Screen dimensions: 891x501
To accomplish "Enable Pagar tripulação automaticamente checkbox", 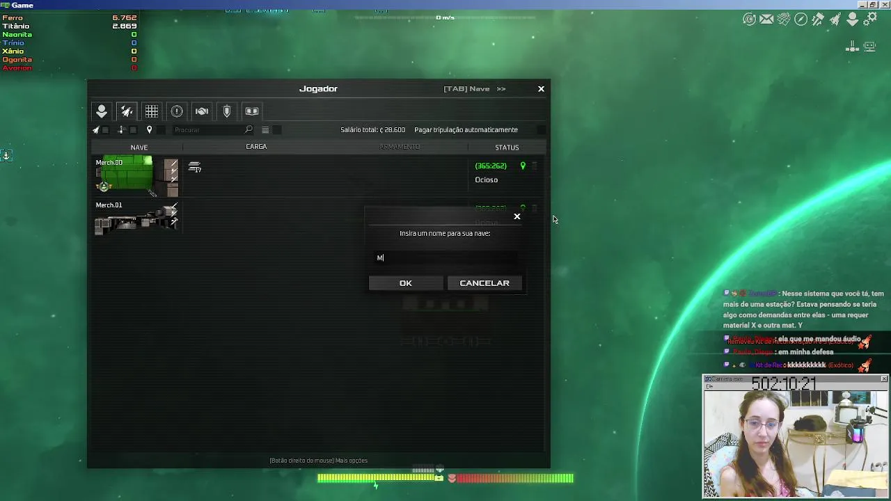I will pyautogui.click(x=541, y=130).
